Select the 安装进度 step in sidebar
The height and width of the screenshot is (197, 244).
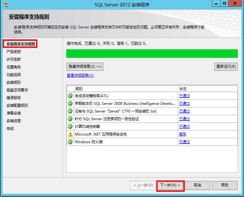[13, 121]
